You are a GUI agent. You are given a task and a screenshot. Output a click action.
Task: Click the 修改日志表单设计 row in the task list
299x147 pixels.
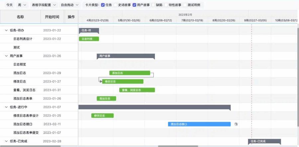pyautogui.click(x=26, y=116)
